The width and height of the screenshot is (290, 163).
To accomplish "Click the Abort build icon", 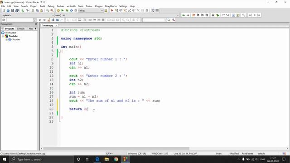I will coord(76,10).
